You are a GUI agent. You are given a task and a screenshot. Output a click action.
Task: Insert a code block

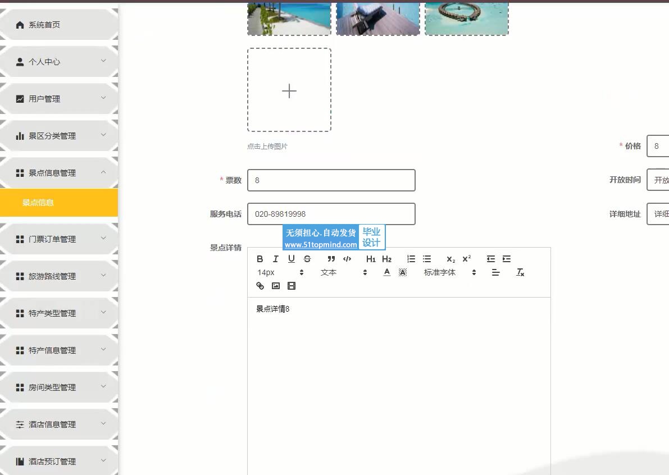(x=347, y=259)
